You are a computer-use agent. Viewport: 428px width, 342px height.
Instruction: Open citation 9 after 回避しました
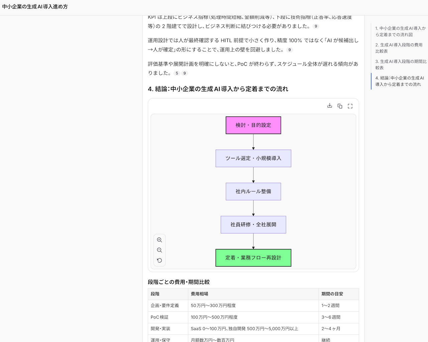[x=290, y=50]
